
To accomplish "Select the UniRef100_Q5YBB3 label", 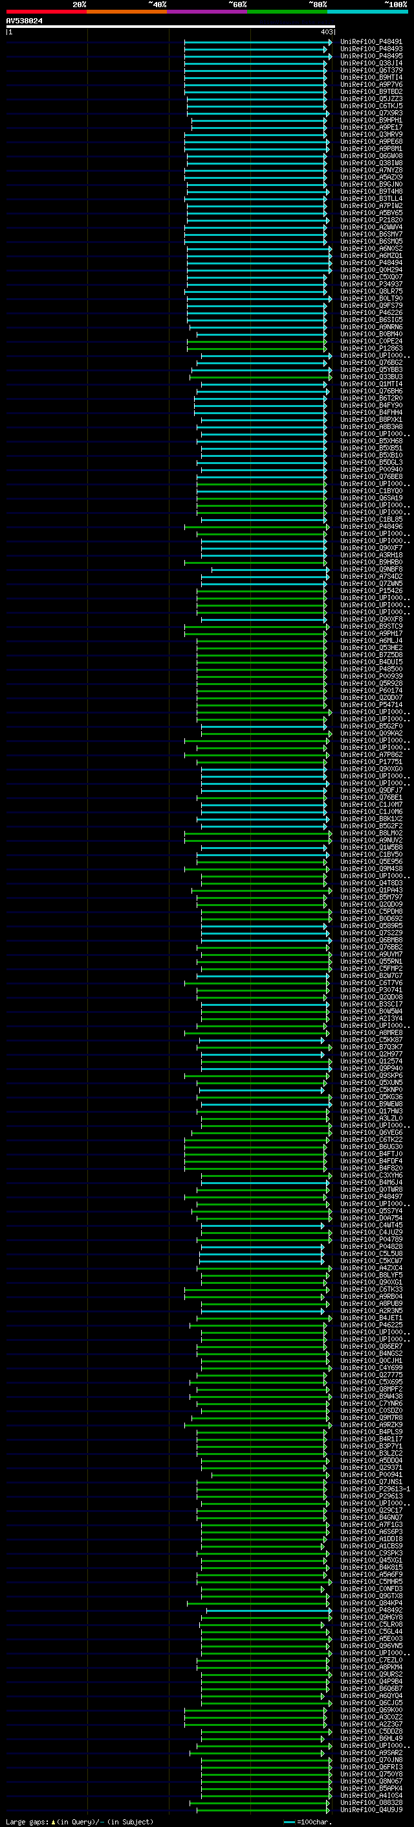I will click(x=371, y=369).
